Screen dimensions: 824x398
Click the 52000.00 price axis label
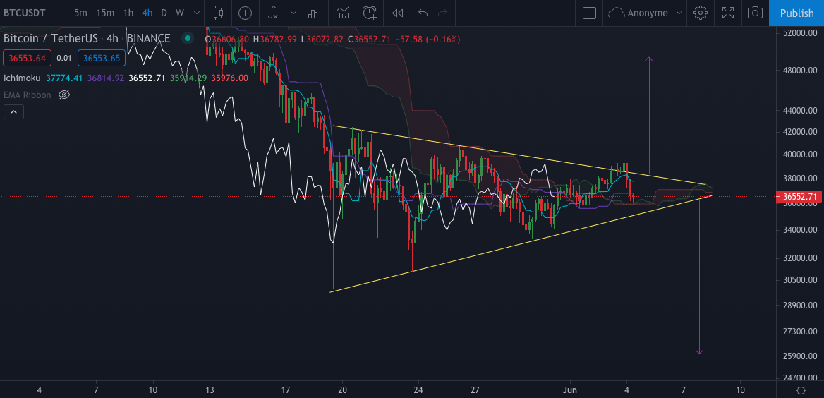click(x=799, y=33)
